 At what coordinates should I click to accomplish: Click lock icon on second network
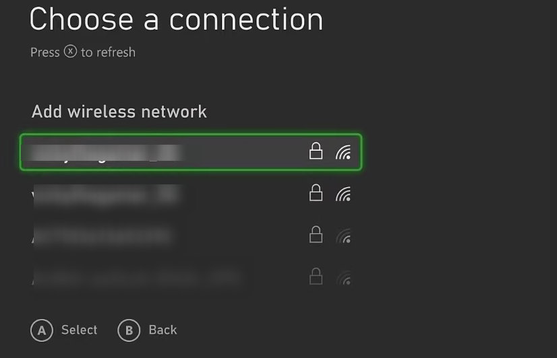(x=316, y=193)
